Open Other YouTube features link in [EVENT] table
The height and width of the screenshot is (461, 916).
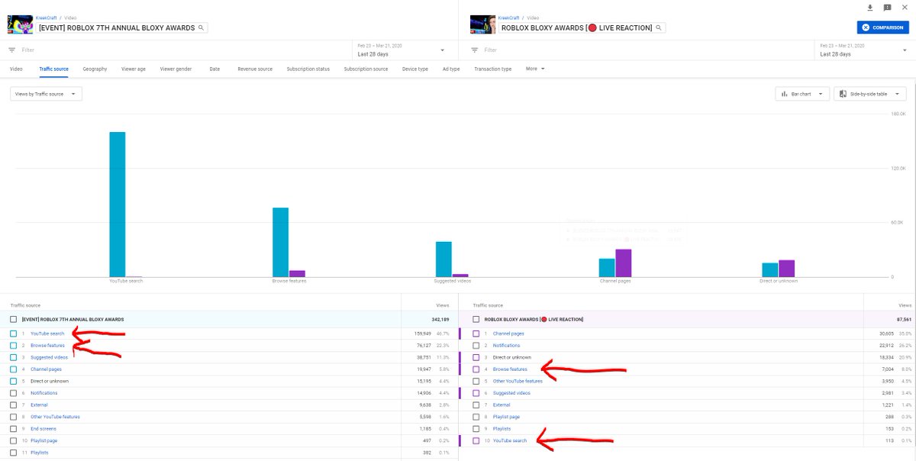55,417
